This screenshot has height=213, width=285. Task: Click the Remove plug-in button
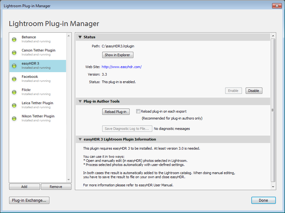pos(56,187)
